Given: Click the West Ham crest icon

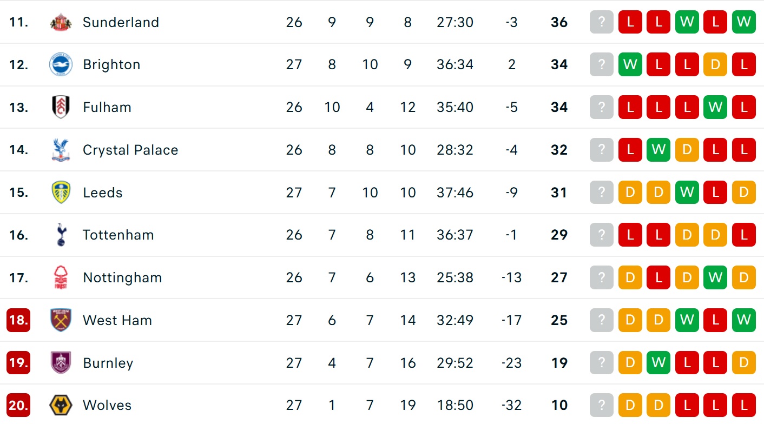Looking at the screenshot, I should click(x=61, y=320).
